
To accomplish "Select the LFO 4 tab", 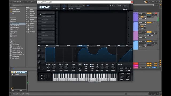I will point(108,46).
